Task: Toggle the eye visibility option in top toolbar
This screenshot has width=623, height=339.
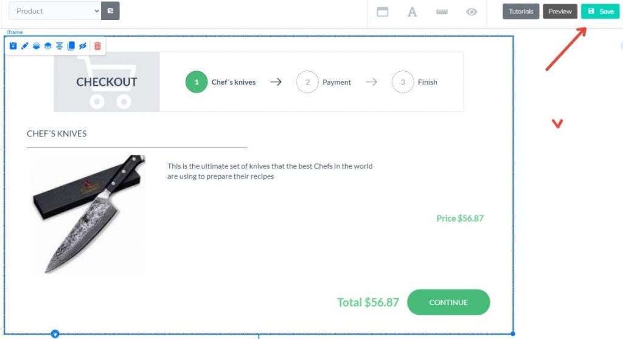Action: coord(472,12)
